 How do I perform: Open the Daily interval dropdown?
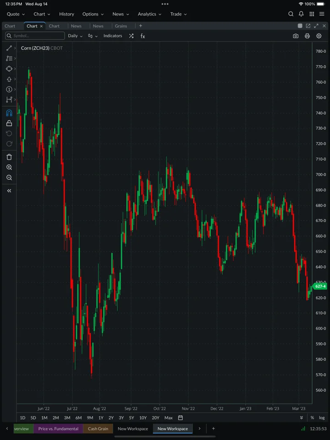click(x=75, y=36)
